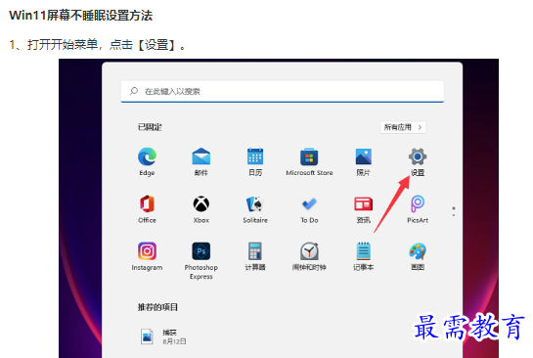Click the search box 在此键入以搜索
Screen dimensions: 533x358
283,91
